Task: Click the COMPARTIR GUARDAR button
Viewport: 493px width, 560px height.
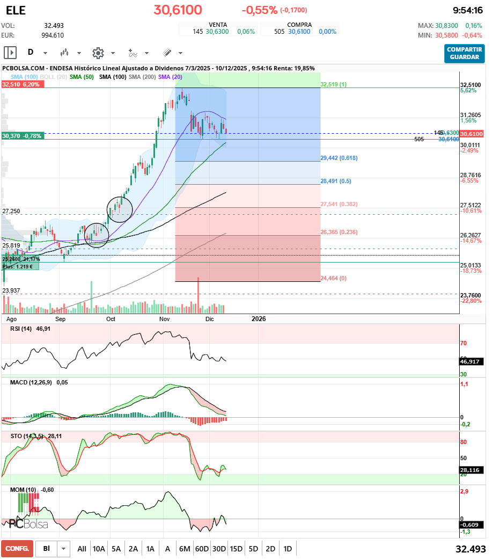Action: point(464,53)
